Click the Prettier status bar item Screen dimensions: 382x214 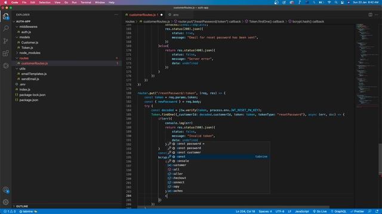[357, 212]
